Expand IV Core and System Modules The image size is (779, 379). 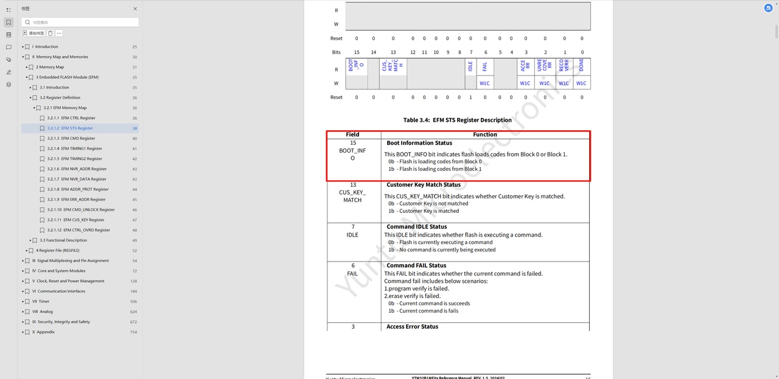[23, 271]
